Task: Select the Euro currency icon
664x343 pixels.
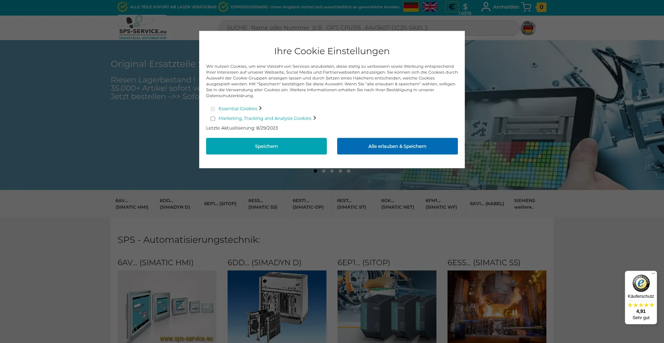Action: [x=452, y=7]
